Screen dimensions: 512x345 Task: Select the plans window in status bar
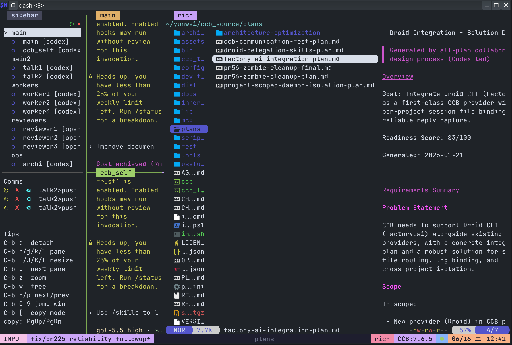264,339
